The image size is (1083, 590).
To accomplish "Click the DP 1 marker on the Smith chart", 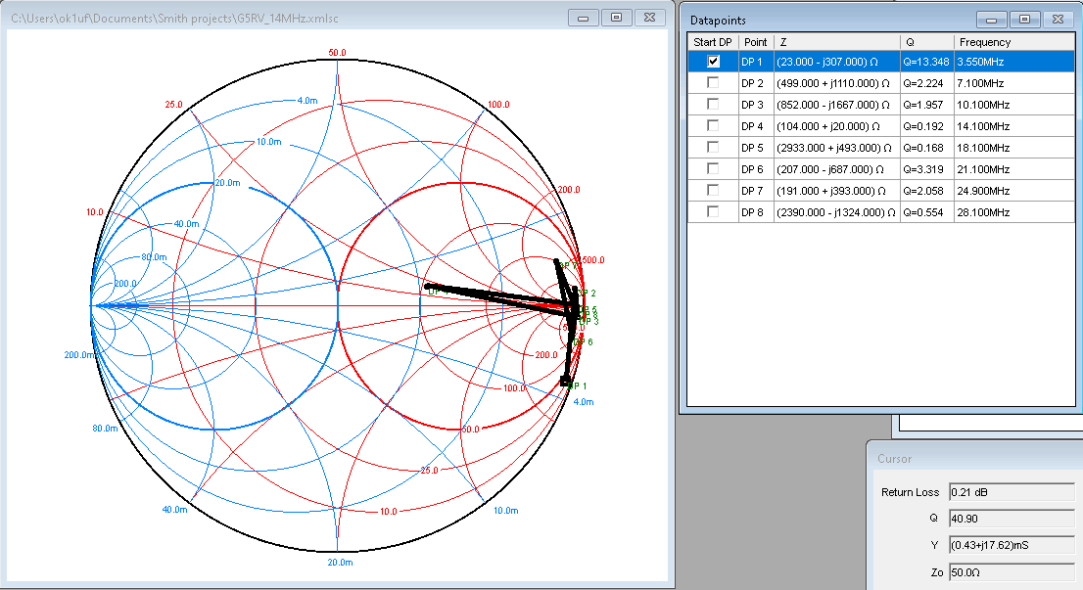I will pyautogui.click(x=565, y=381).
